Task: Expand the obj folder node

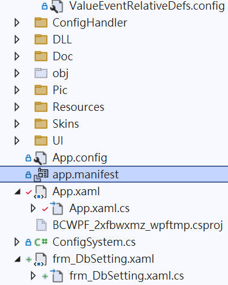Action: click(x=17, y=74)
